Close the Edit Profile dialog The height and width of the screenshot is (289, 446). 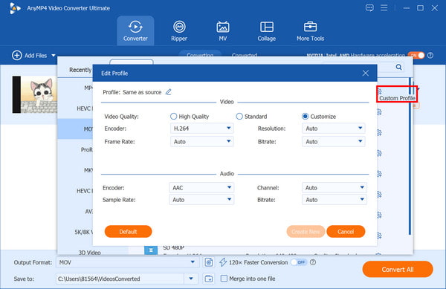[366, 74]
